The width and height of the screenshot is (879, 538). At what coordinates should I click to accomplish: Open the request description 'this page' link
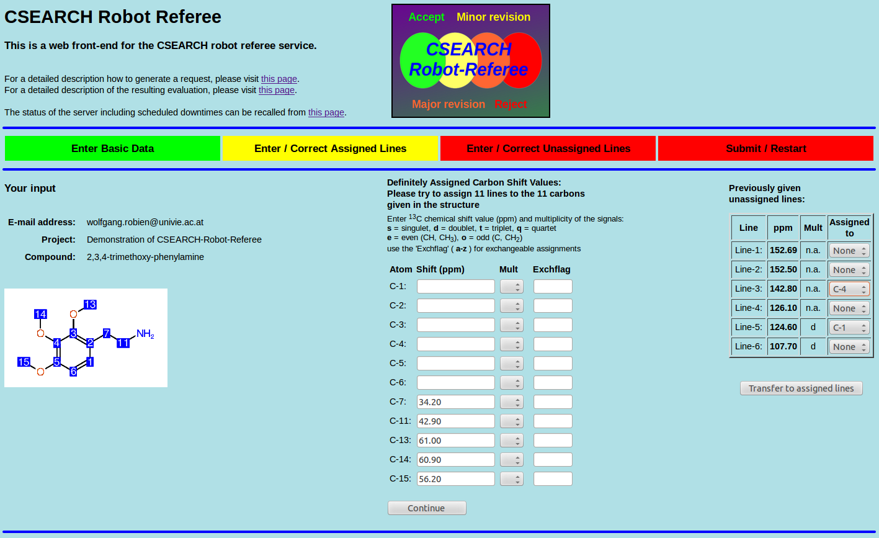pyautogui.click(x=279, y=79)
